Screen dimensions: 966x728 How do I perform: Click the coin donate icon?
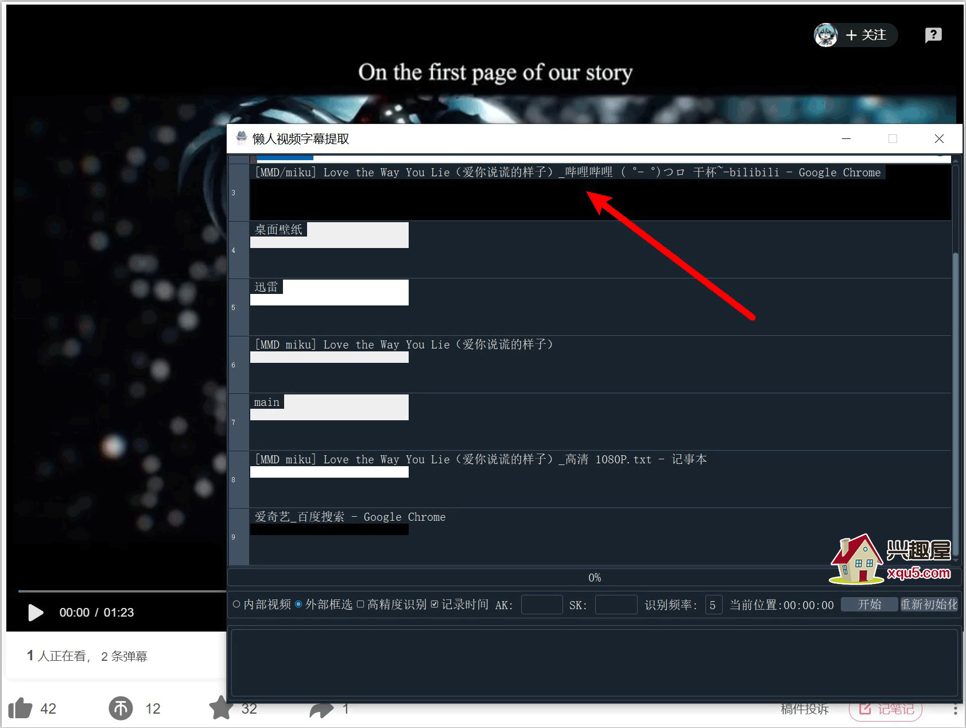[x=121, y=708]
